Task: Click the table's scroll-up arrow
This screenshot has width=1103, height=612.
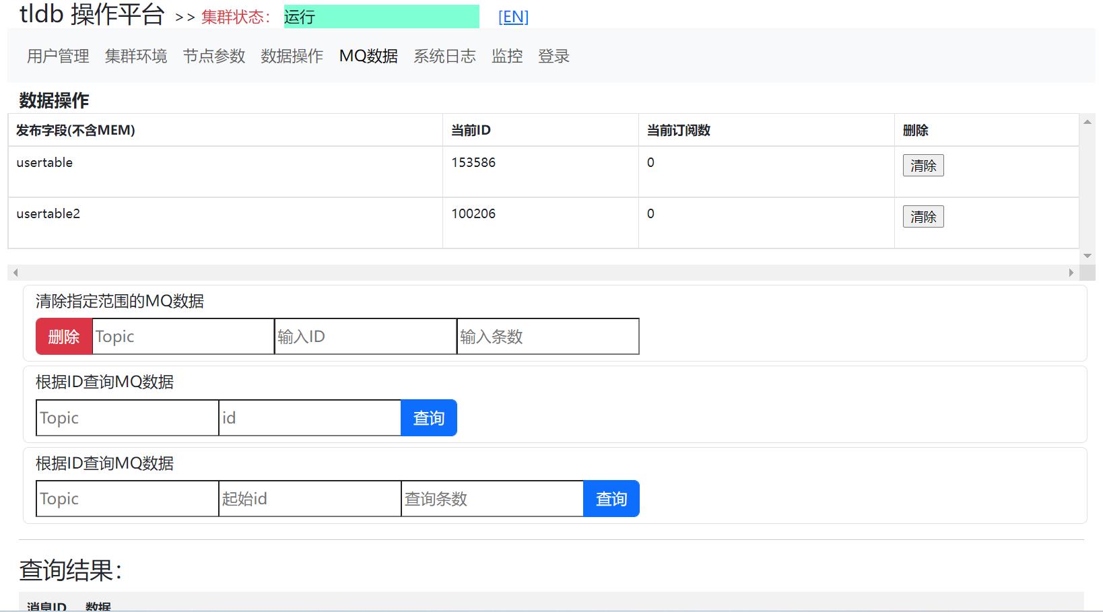Action: (1088, 122)
